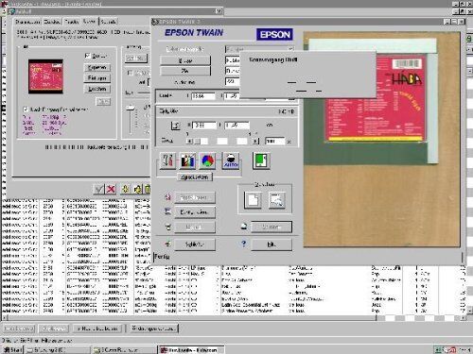This screenshot has height=354, width=473.
Task: Click the vertical slider handle
Action: pos(131,108)
